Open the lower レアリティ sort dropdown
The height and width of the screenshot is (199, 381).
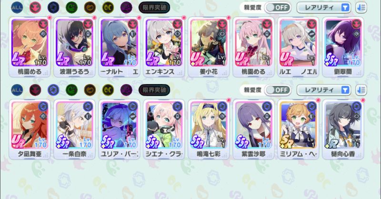click(324, 90)
